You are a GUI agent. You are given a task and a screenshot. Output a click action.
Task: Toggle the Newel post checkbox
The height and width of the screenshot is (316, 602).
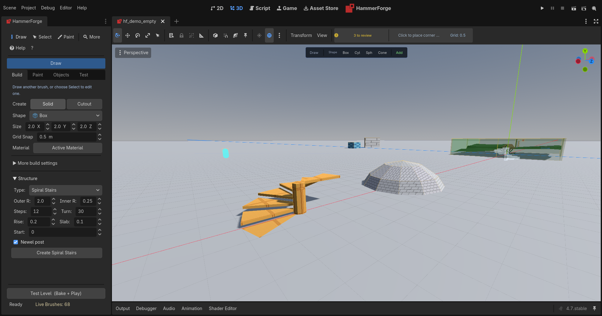click(16, 242)
